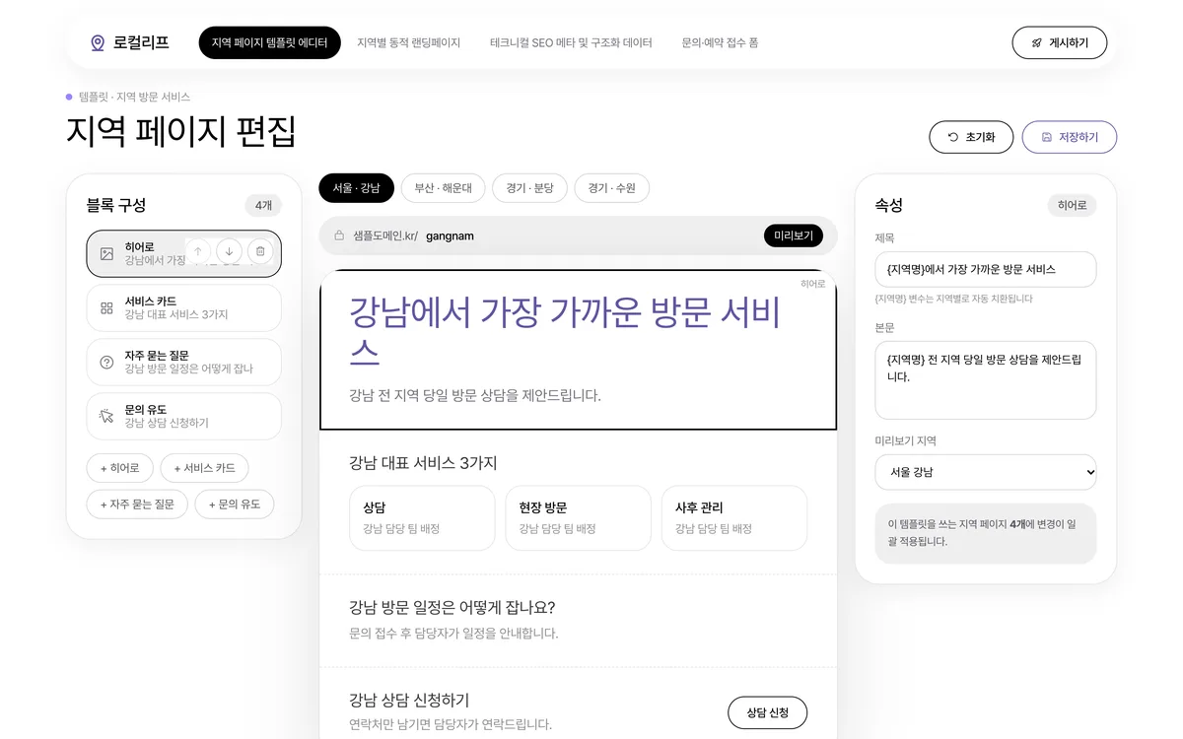This screenshot has height=739, width=1183.
Task: Save with the 저장하기 button
Action: pos(1069,137)
